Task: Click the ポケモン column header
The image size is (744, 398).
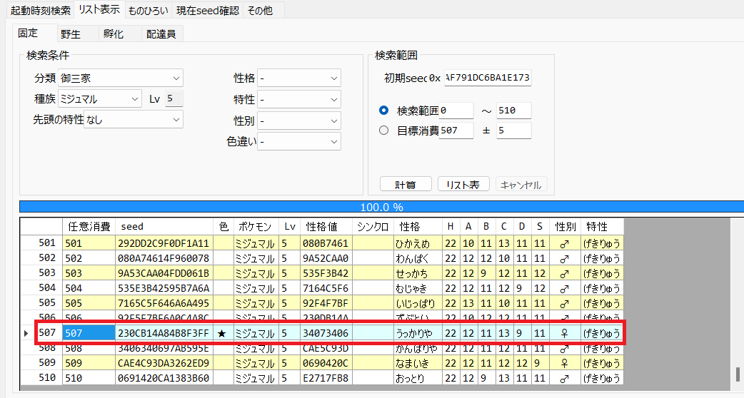Action: tap(256, 227)
